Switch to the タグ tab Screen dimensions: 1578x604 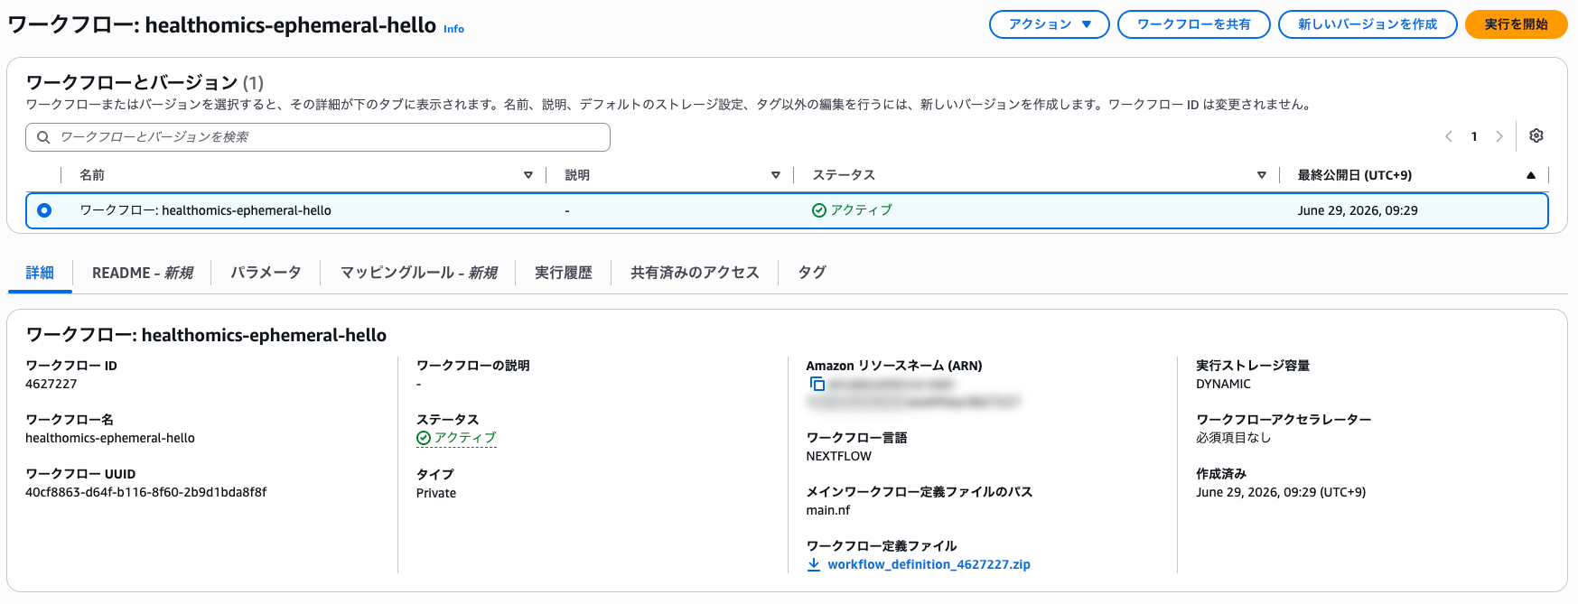coord(812,273)
